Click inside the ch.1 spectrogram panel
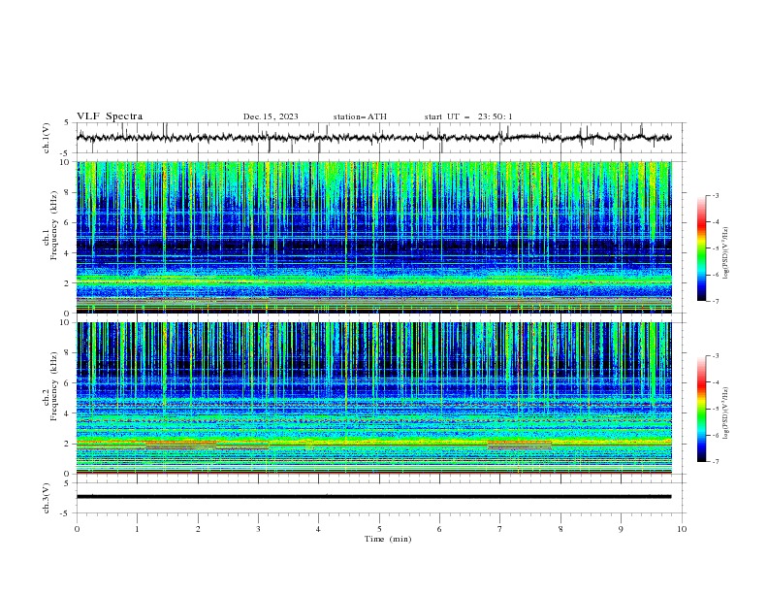 coord(373,237)
